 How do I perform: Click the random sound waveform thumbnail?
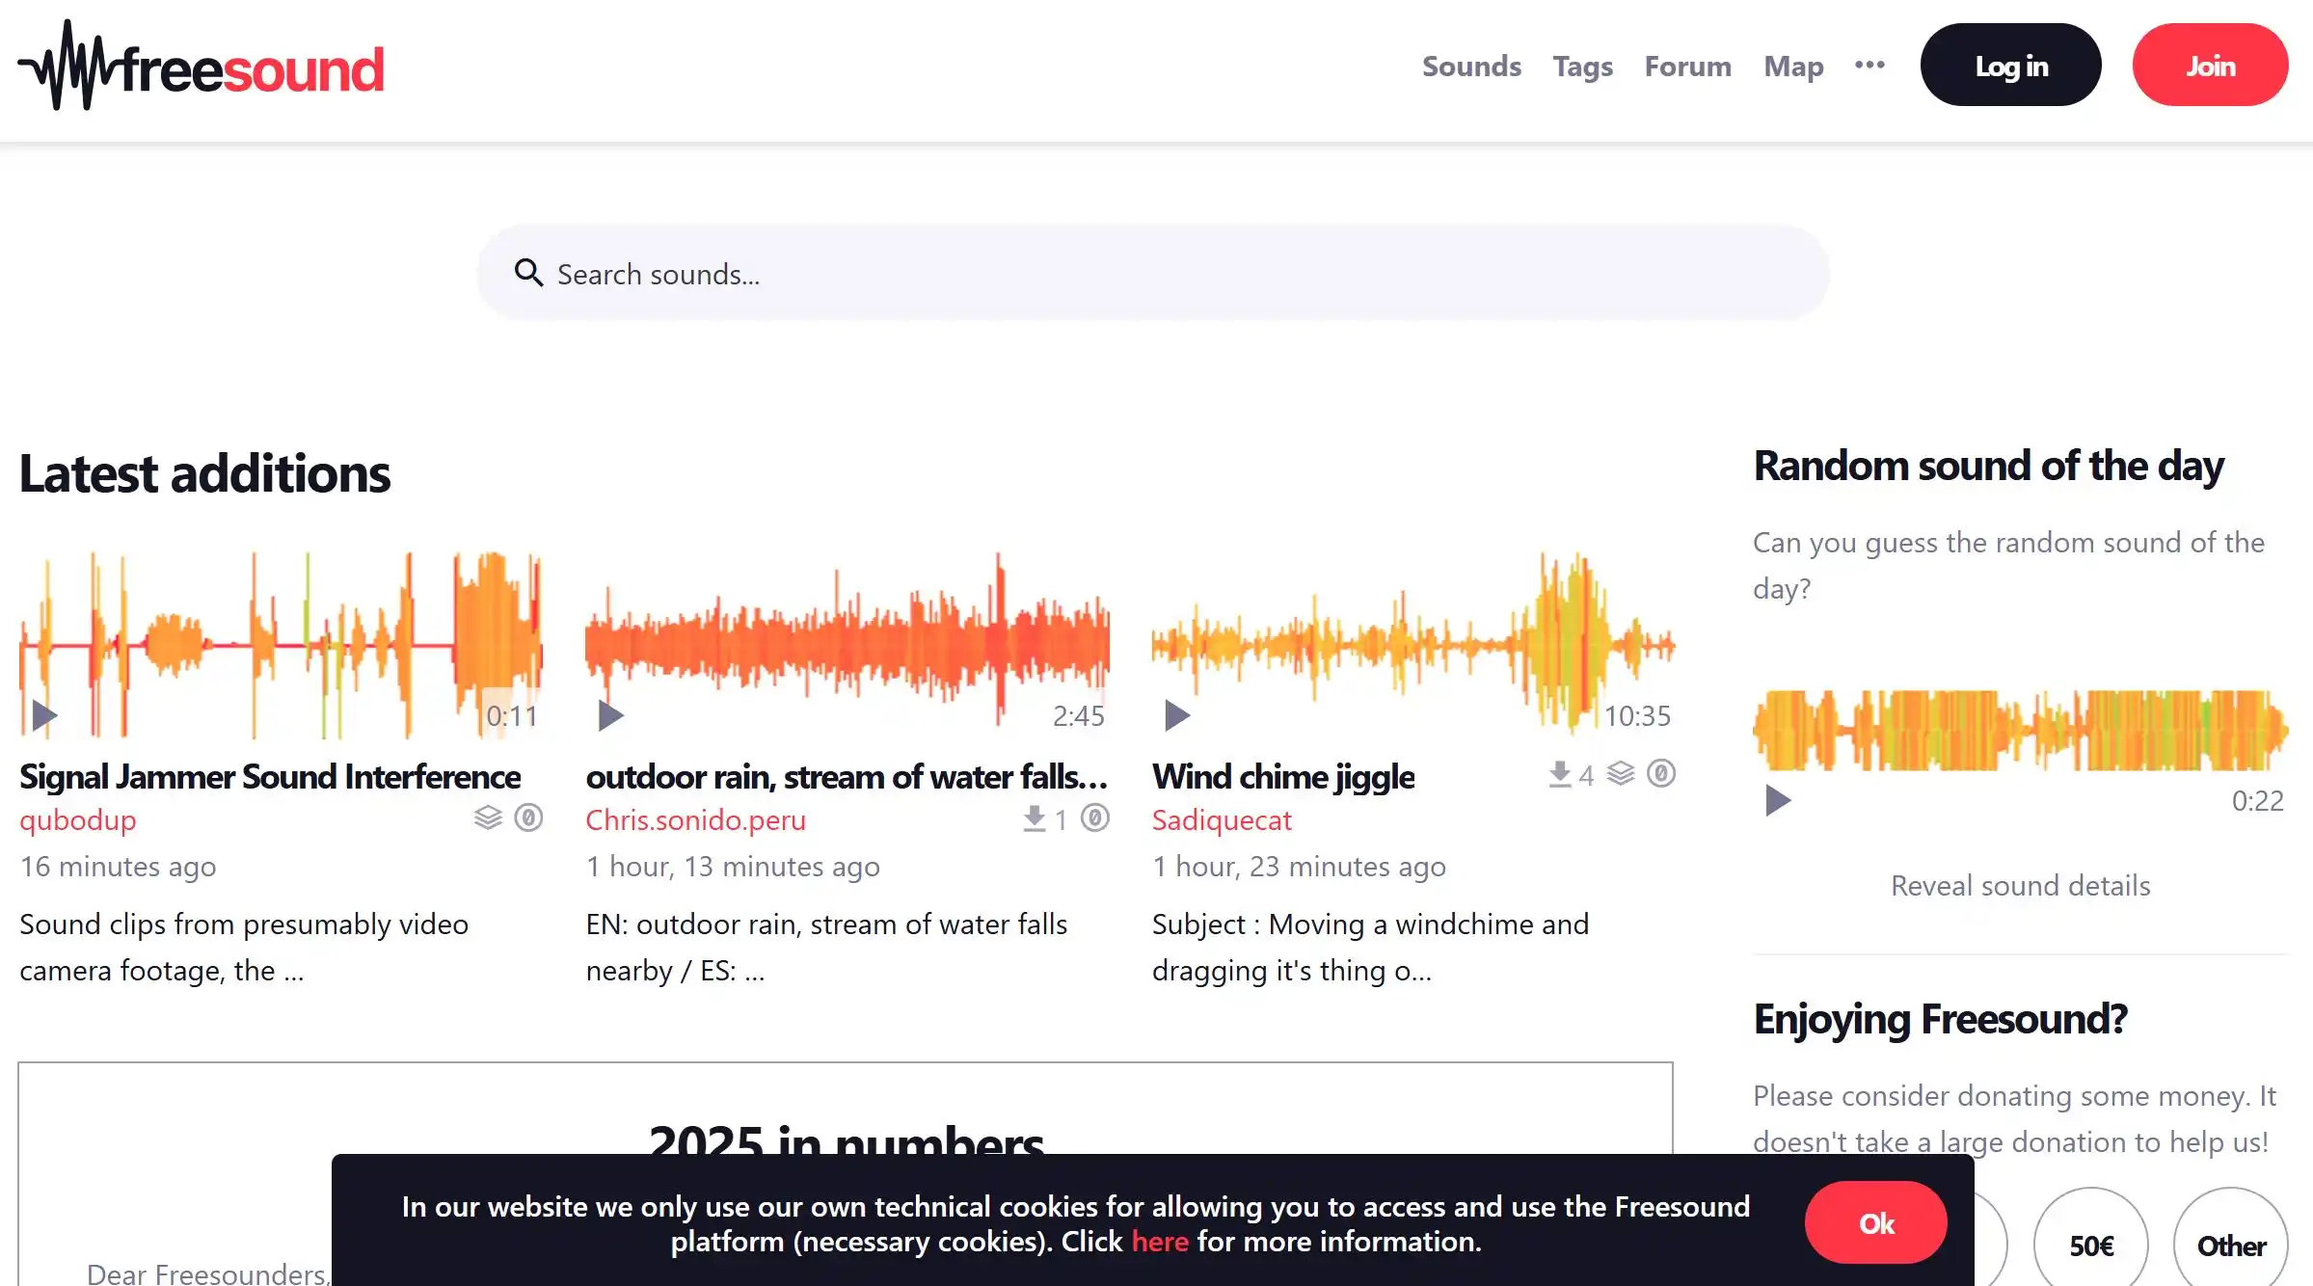click(2020, 730)
